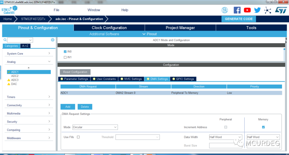Switch to Clock Configuration tab
Screen dimensions: 289x155
(x=109, y=28)
